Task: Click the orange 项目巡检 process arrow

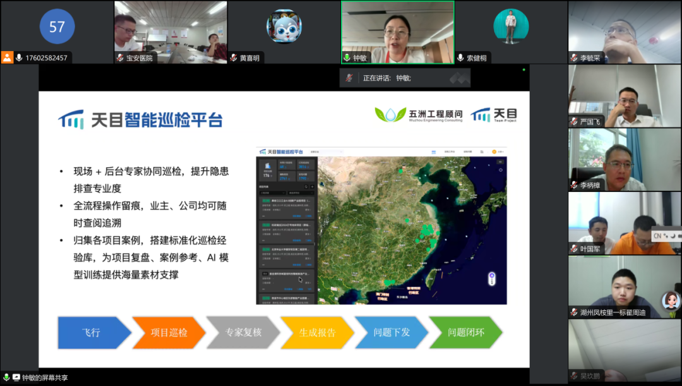Action: (x=169, y=332)
